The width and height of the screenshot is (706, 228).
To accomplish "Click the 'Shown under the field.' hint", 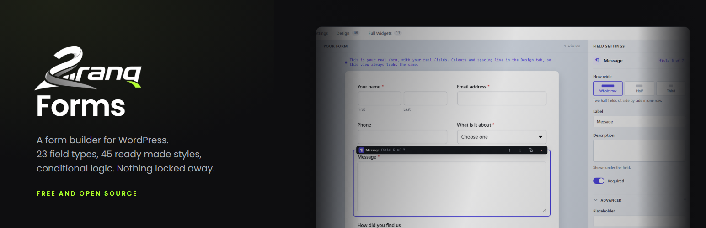I will pos(612,168).
